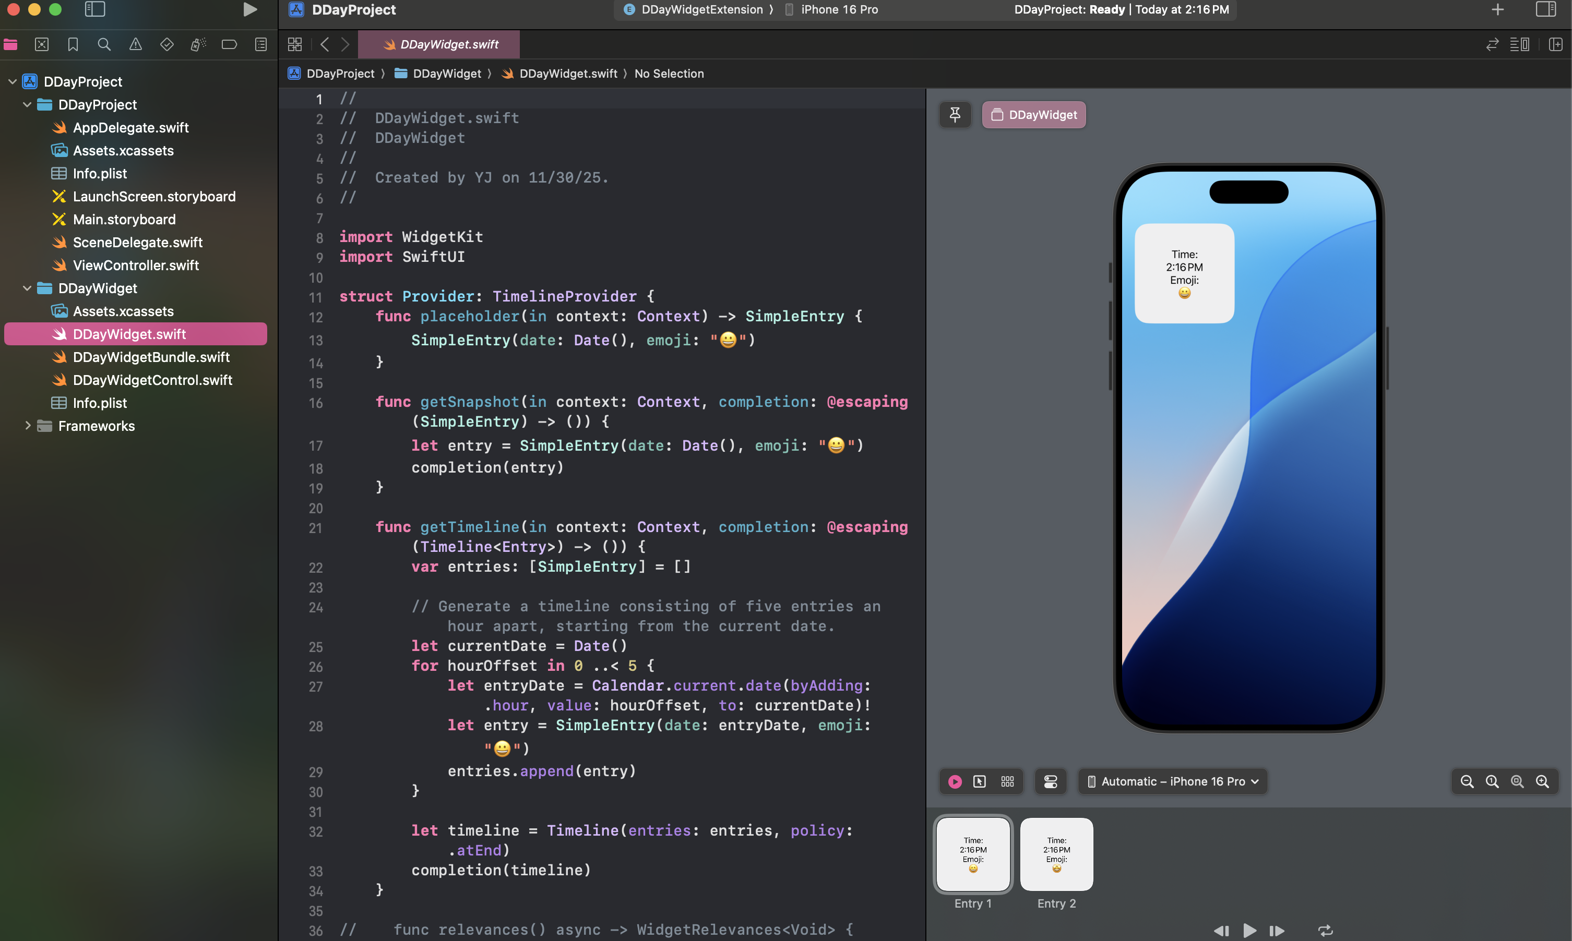This screenshot has height=941, width=1572.
Task: Open DDayWidgetBundle.swift in navigator
Action: 151,357
